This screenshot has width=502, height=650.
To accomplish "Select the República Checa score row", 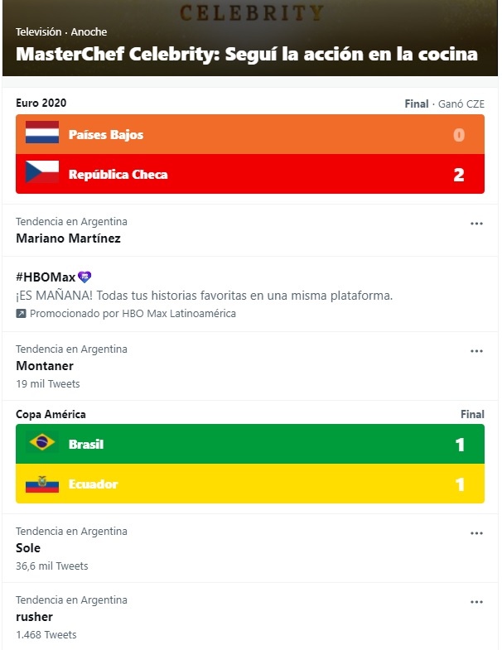I will (x=250, y=174).
